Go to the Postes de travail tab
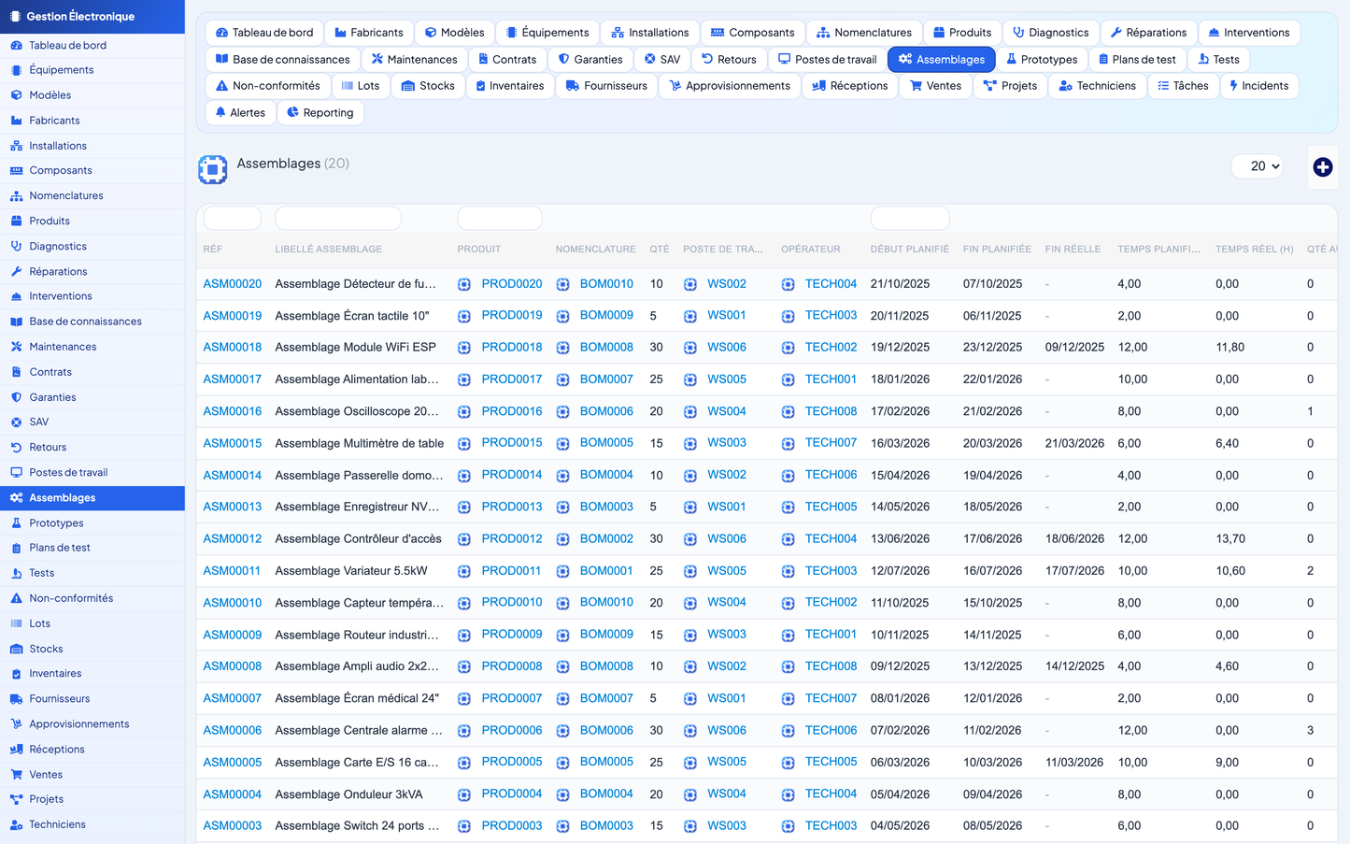 [827, 59]
